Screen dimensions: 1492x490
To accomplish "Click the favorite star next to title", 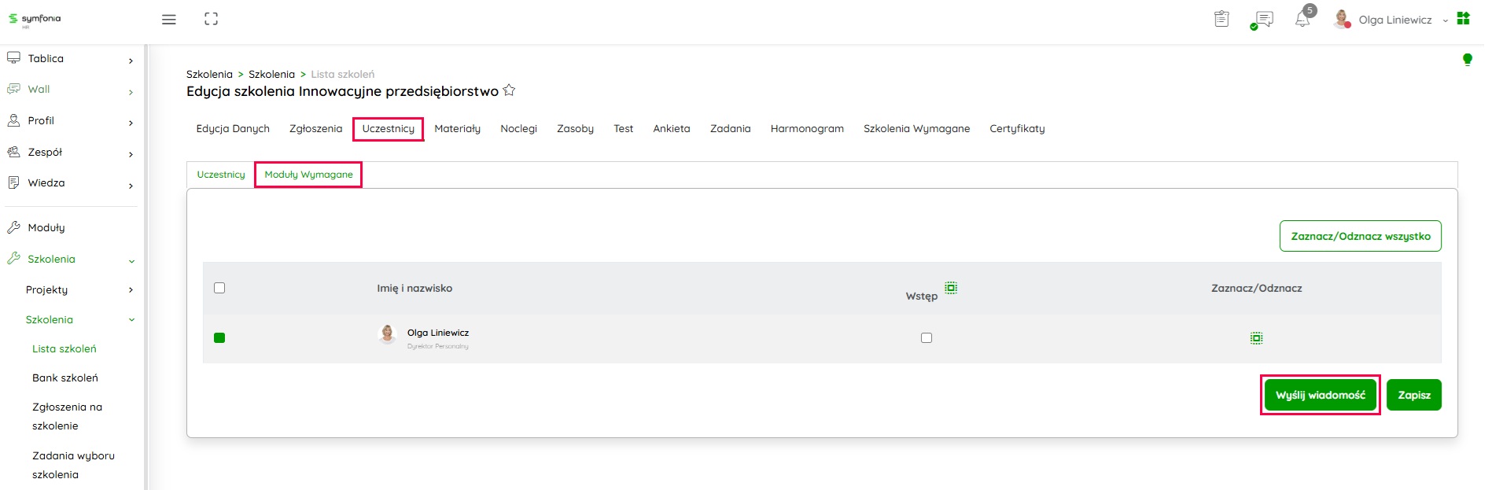I will tap(509, 90).
